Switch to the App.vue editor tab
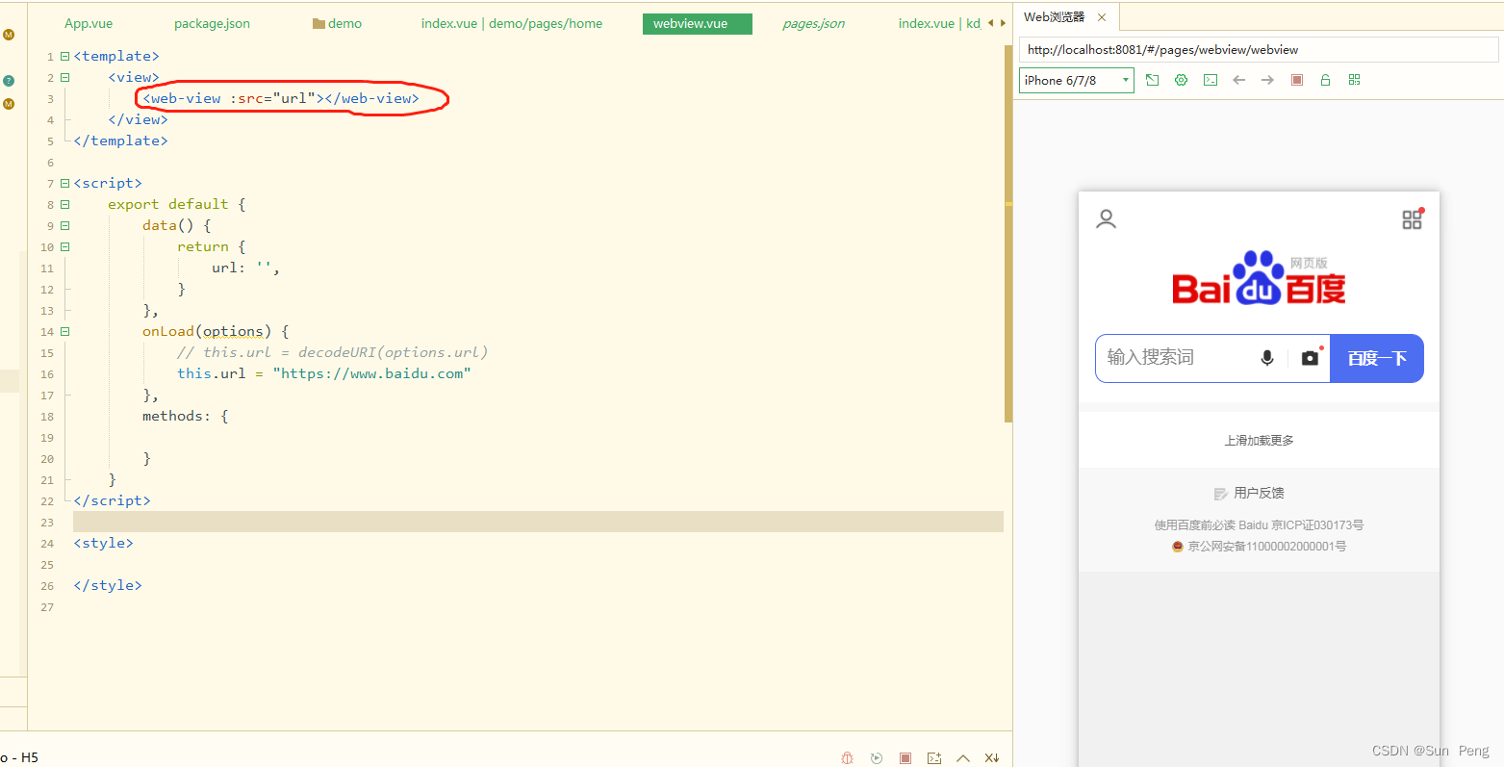 [x=89, y=24]
